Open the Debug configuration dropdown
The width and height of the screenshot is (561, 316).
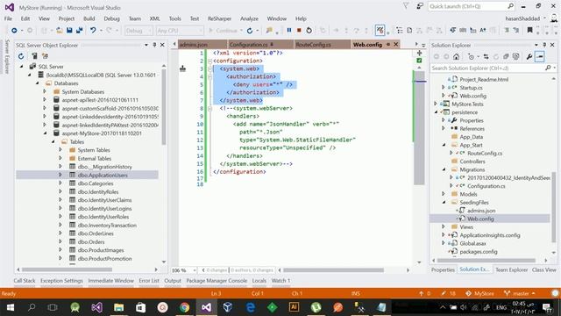point(138,31)
